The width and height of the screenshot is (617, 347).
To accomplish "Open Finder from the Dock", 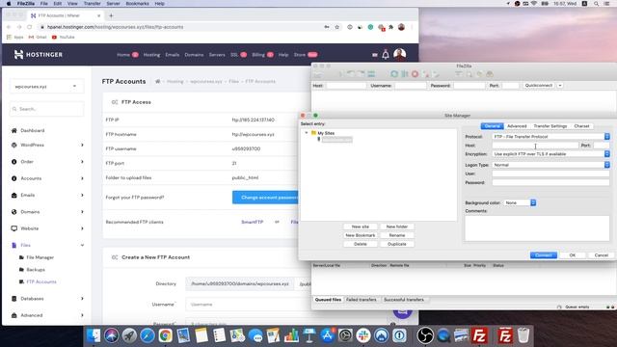I will point(94,335).
